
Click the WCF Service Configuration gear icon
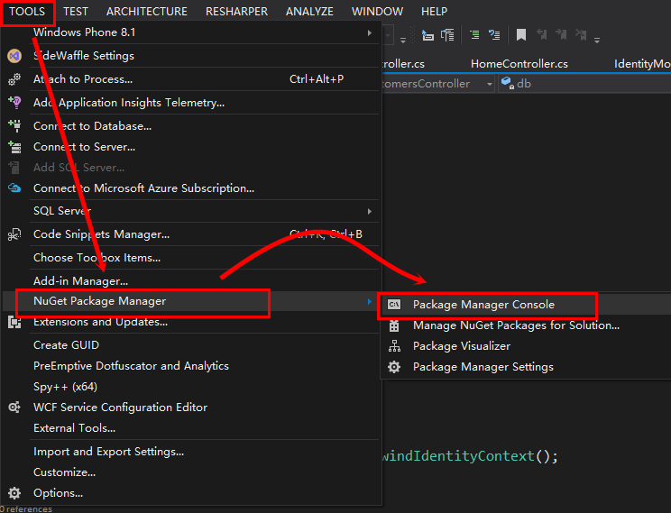tap(14, 408)
